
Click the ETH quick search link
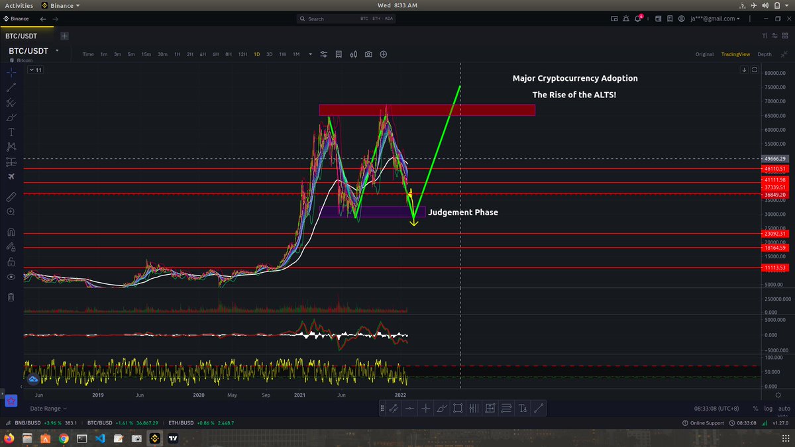(x=378, y=19)
